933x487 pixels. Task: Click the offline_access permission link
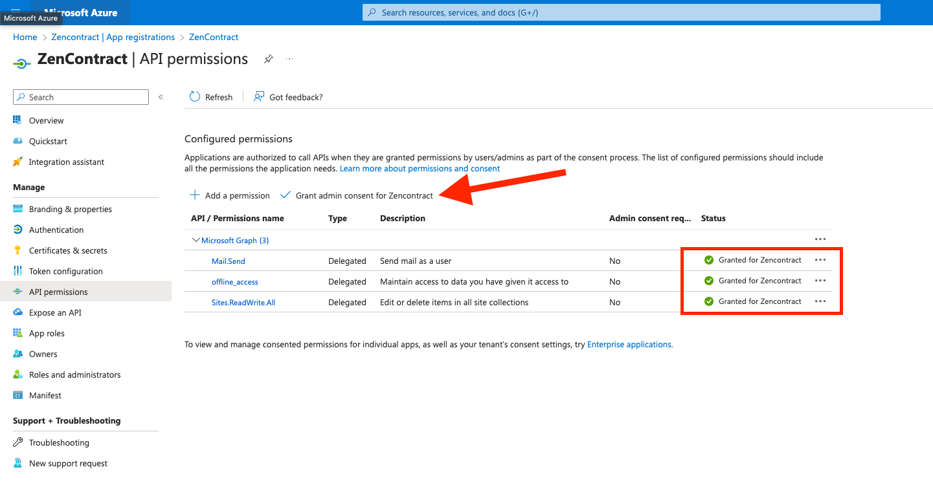(235, 282)
